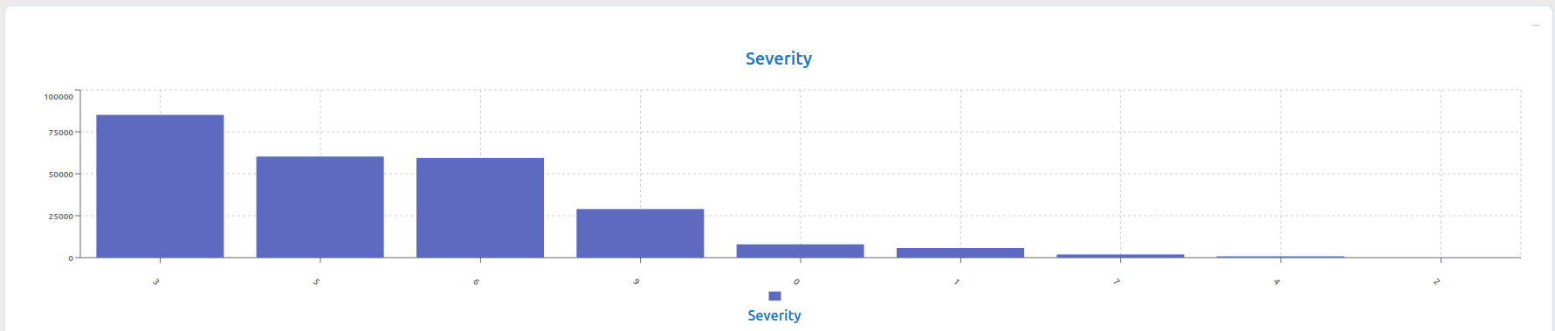Toggle the Severity series via legend label
1555x331 pixels.
774,315
